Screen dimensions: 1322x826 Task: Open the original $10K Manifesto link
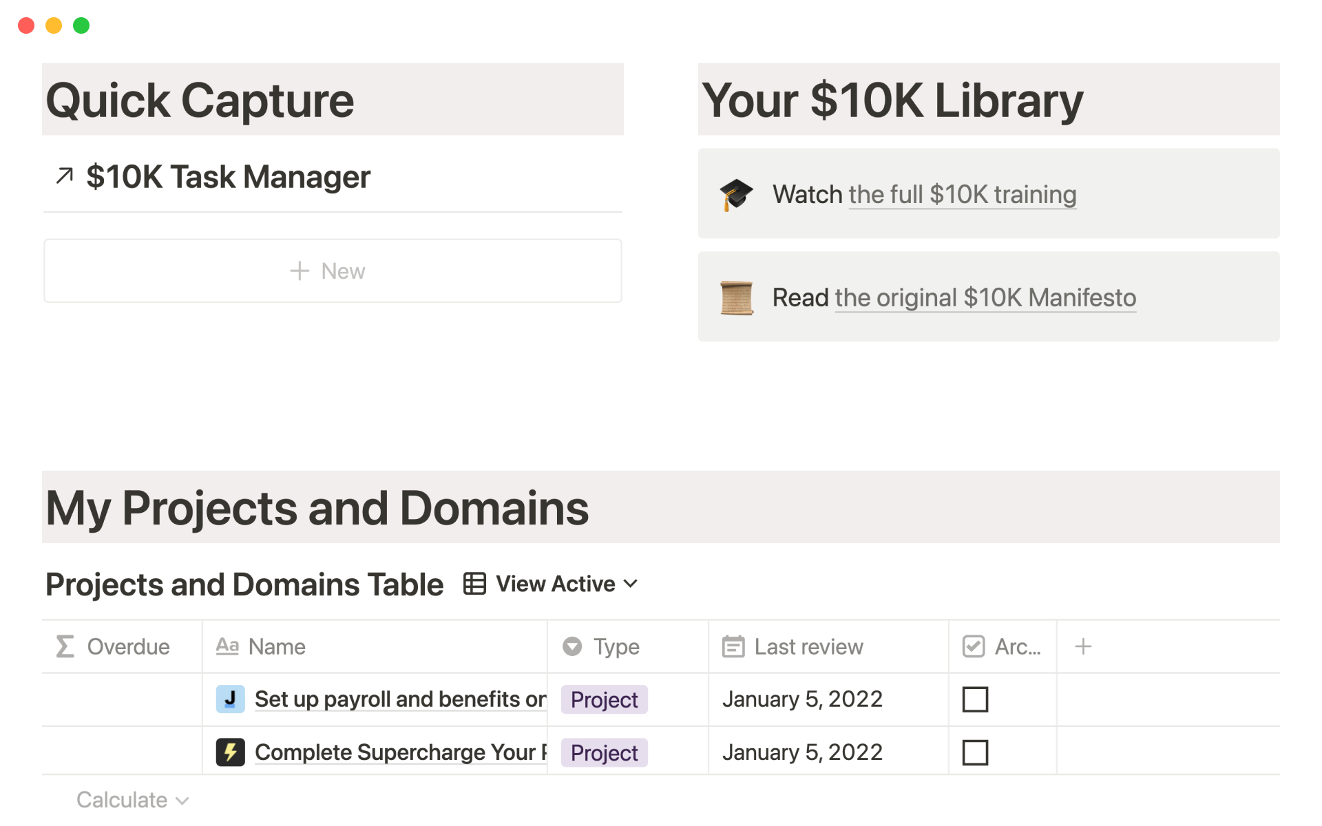pyautogui.click(x=985, y=298)
